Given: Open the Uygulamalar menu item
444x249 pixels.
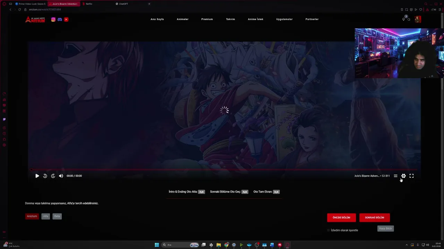Looking at the screenshot, I should tap(284, 19).
